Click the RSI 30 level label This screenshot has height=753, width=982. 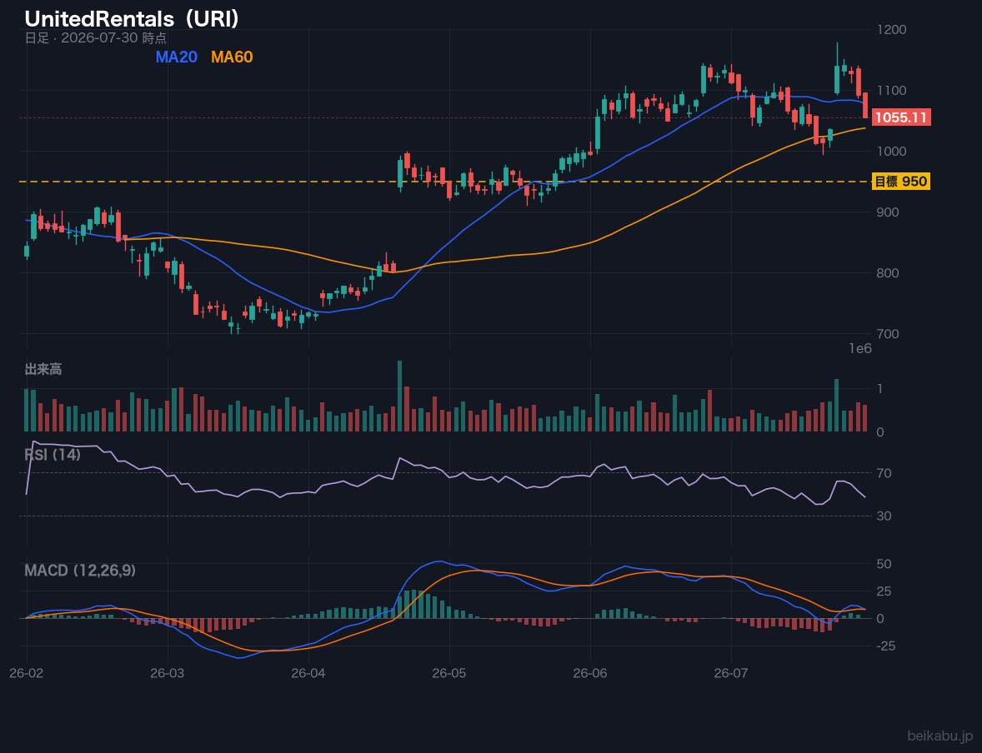(x=884, y=516)
